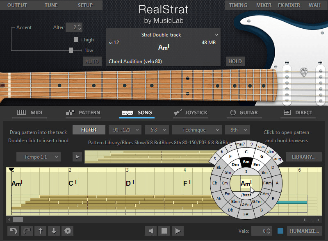The image size is (328, 241).
Task: Open the MIXER panel
Action: tap(264, 5)
